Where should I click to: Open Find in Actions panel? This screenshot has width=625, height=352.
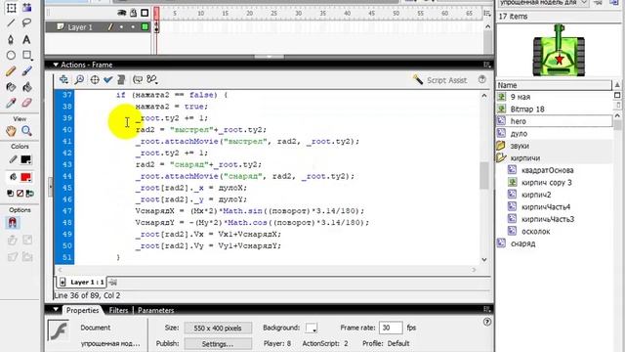pyautogui.click(x=79, y=80)
